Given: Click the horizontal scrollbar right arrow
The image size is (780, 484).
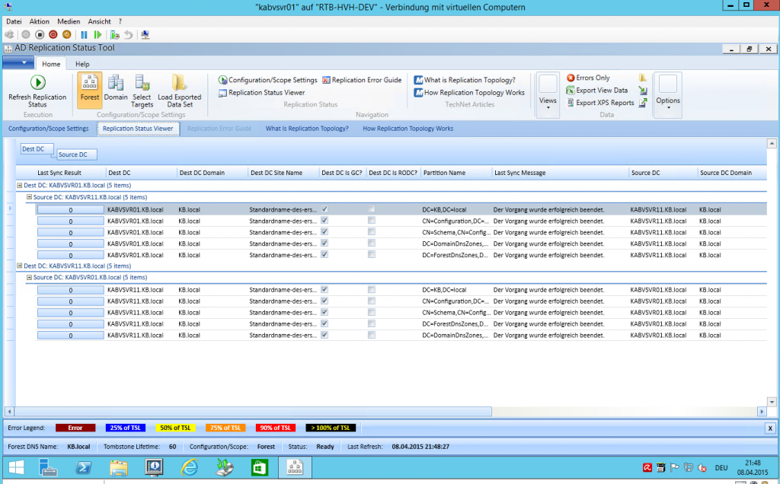Looking at the screenshot, I should tap(762, 412).
